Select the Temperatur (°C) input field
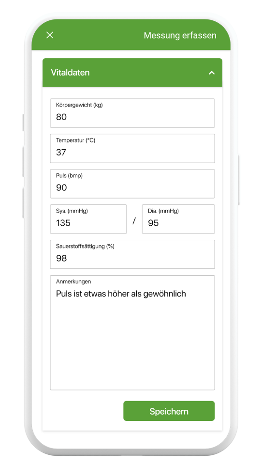This screenshot has width=261, height=465. pyautogui.click(x=132, y=148)
